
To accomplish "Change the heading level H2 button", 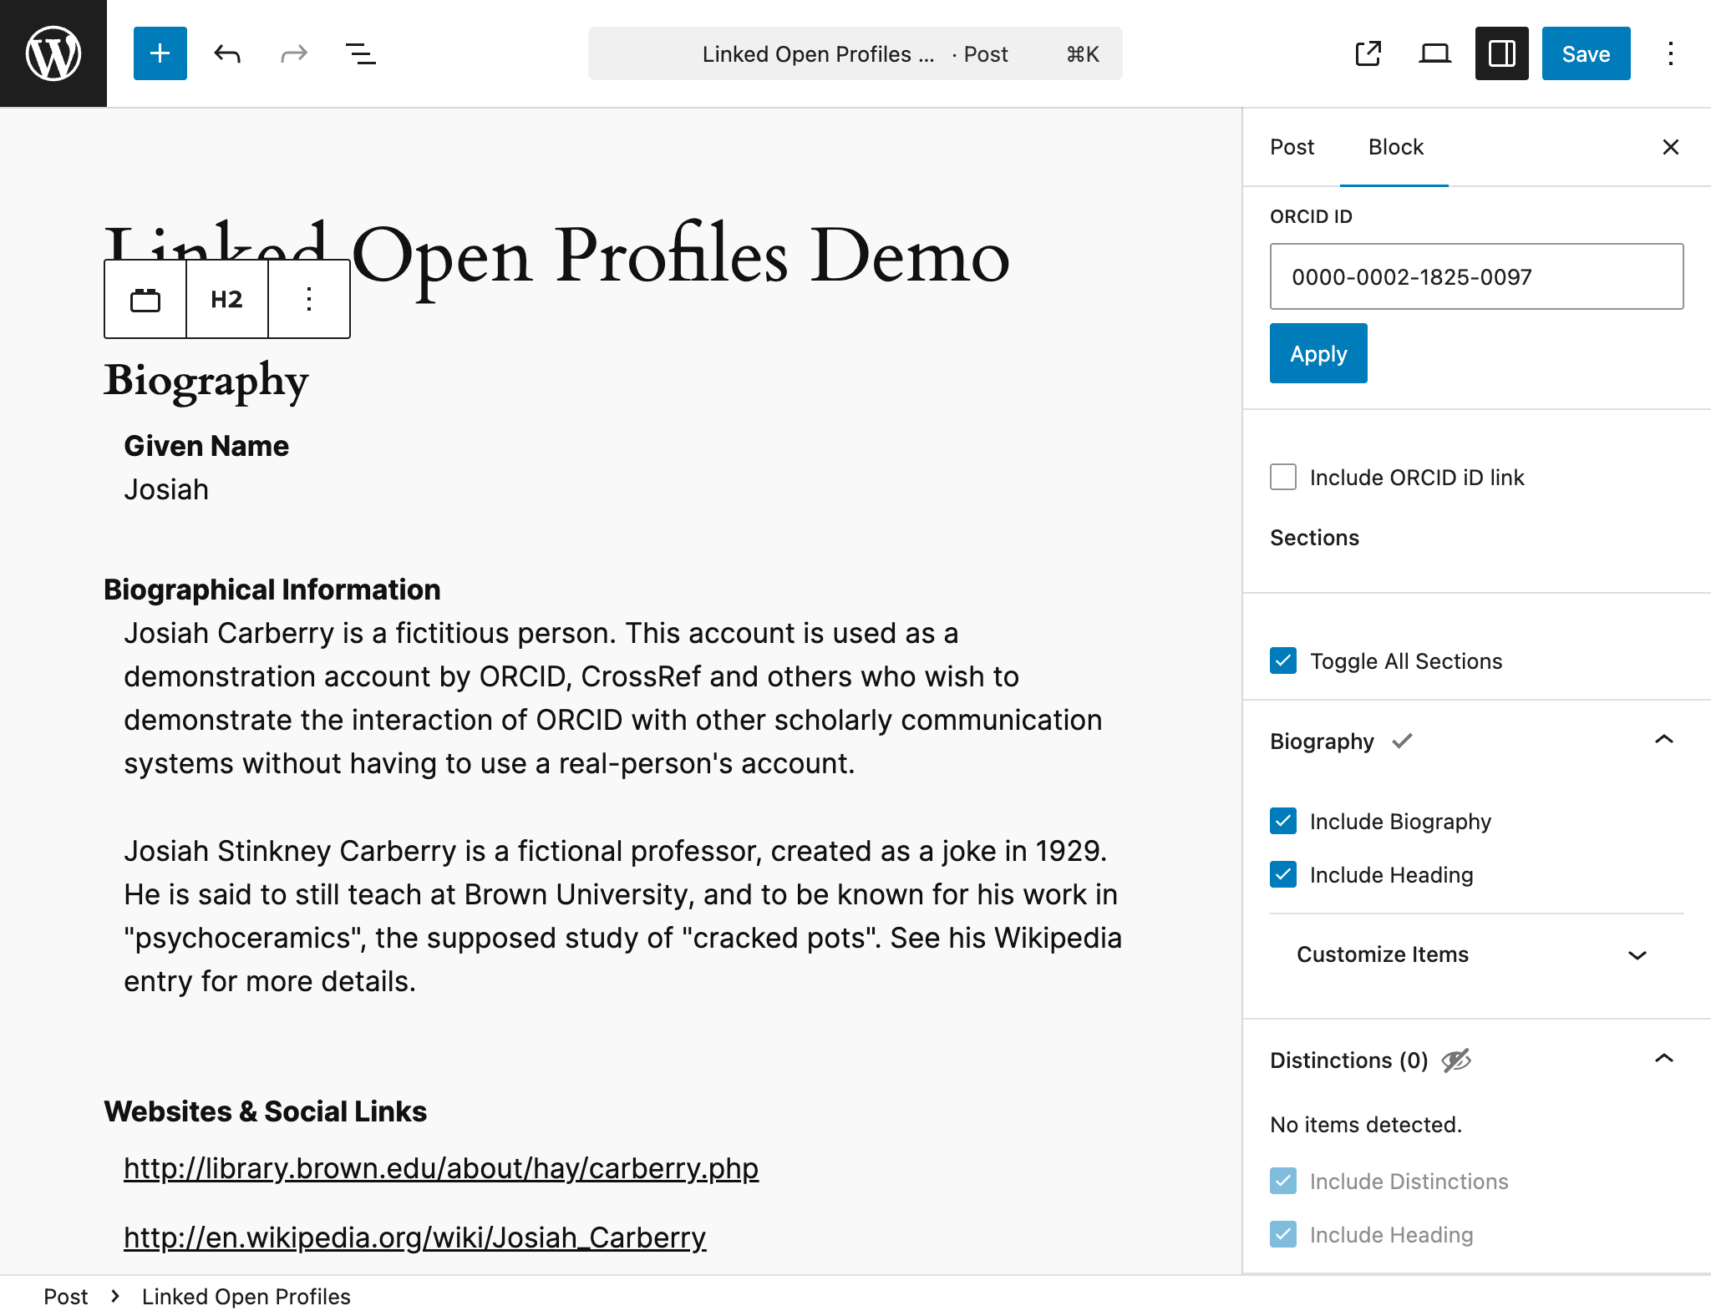I will 227,299.
